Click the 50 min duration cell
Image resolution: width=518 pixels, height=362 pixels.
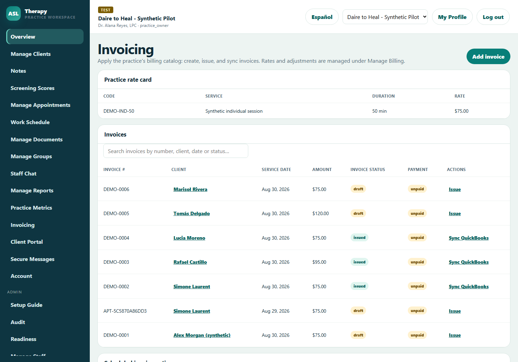tap(379, 111)
